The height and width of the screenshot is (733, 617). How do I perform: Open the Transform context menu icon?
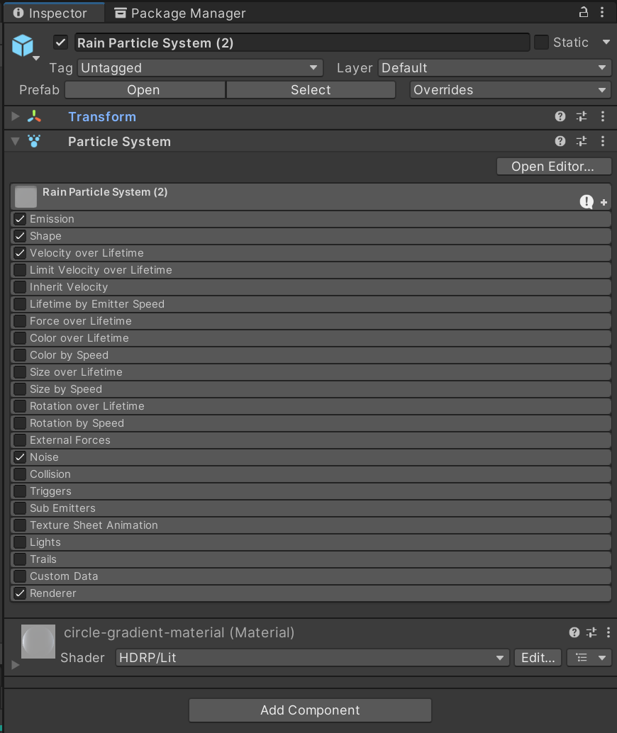pos(603,116)
